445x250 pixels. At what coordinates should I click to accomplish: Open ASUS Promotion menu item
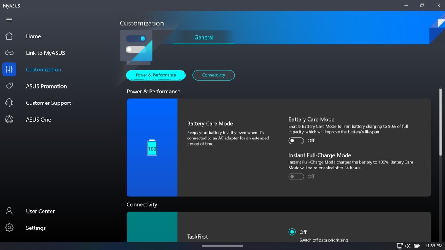pyautogui.click(x=46, y=86)
